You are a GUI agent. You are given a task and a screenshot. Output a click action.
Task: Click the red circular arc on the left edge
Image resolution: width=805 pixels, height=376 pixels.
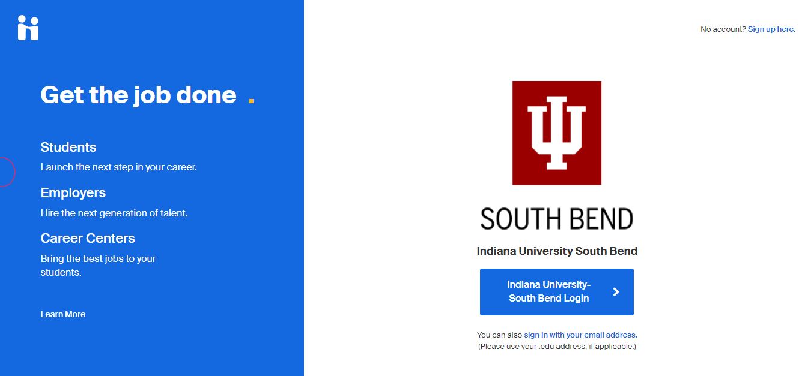click(x=7, y=172)
